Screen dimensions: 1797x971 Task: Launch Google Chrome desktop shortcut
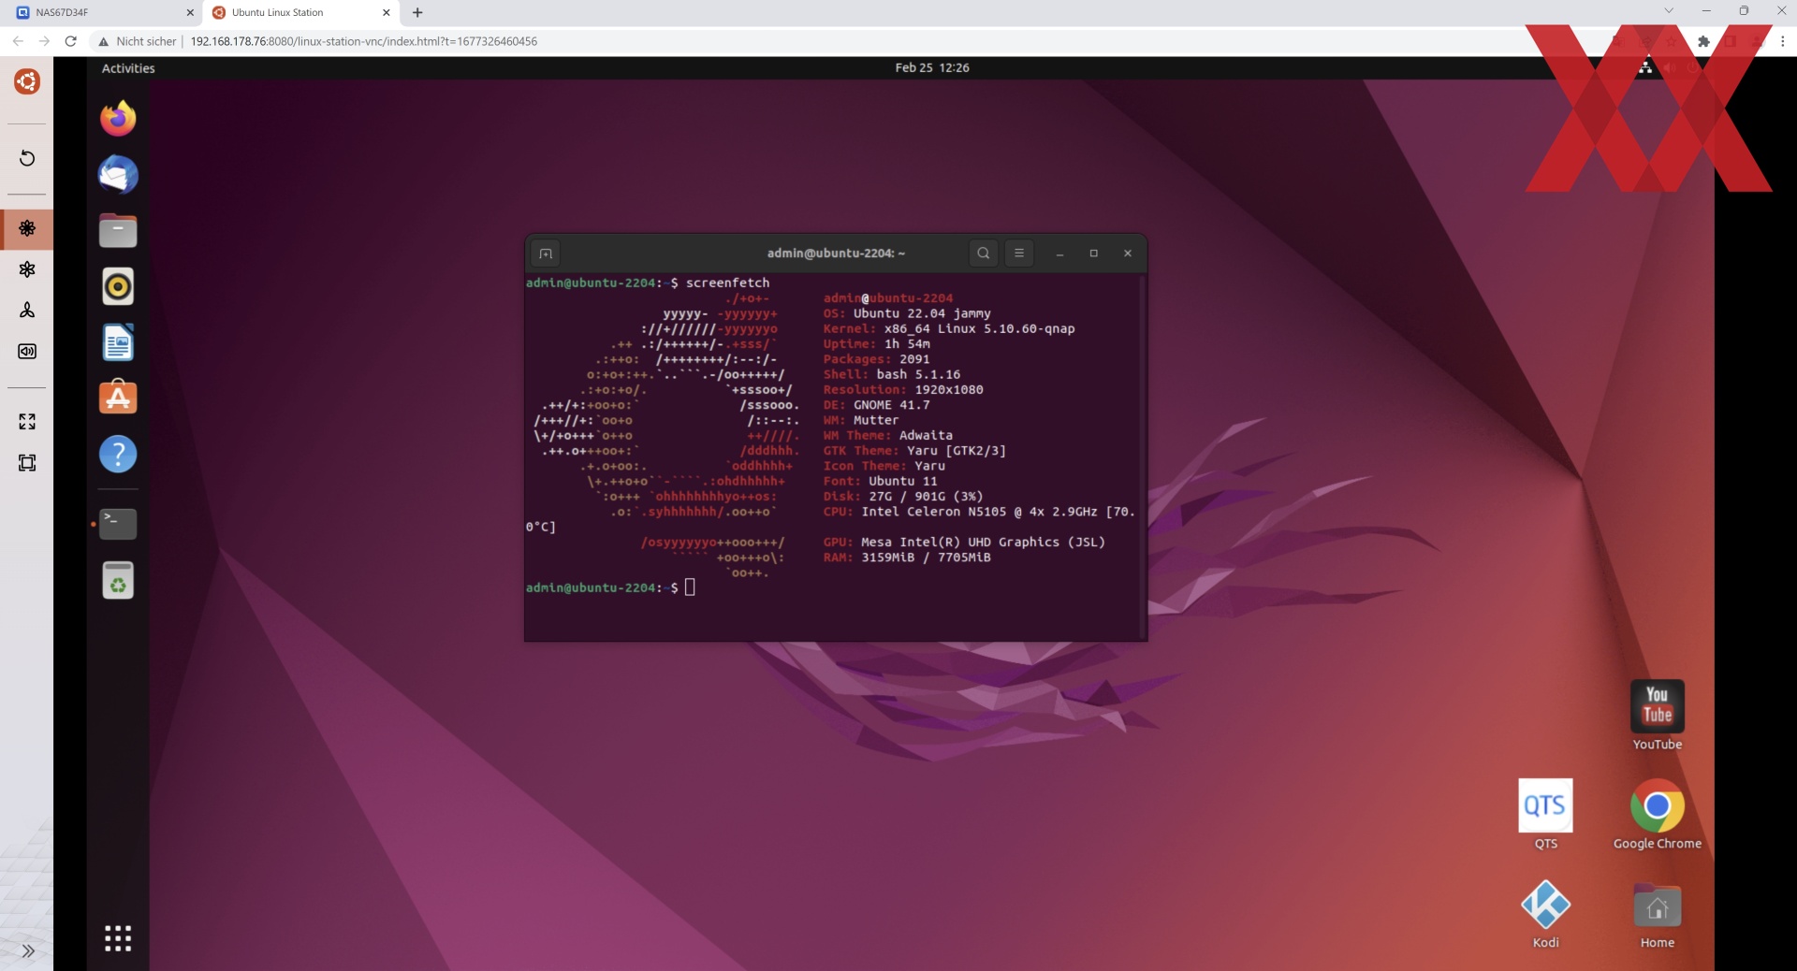(1658, 814)
